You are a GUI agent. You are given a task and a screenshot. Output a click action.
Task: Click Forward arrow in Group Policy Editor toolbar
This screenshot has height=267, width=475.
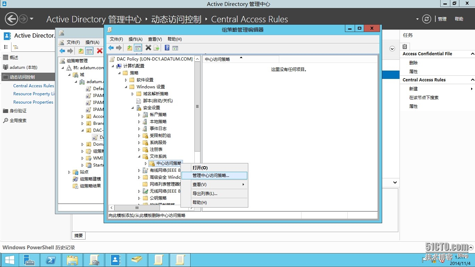coord(119,48)
